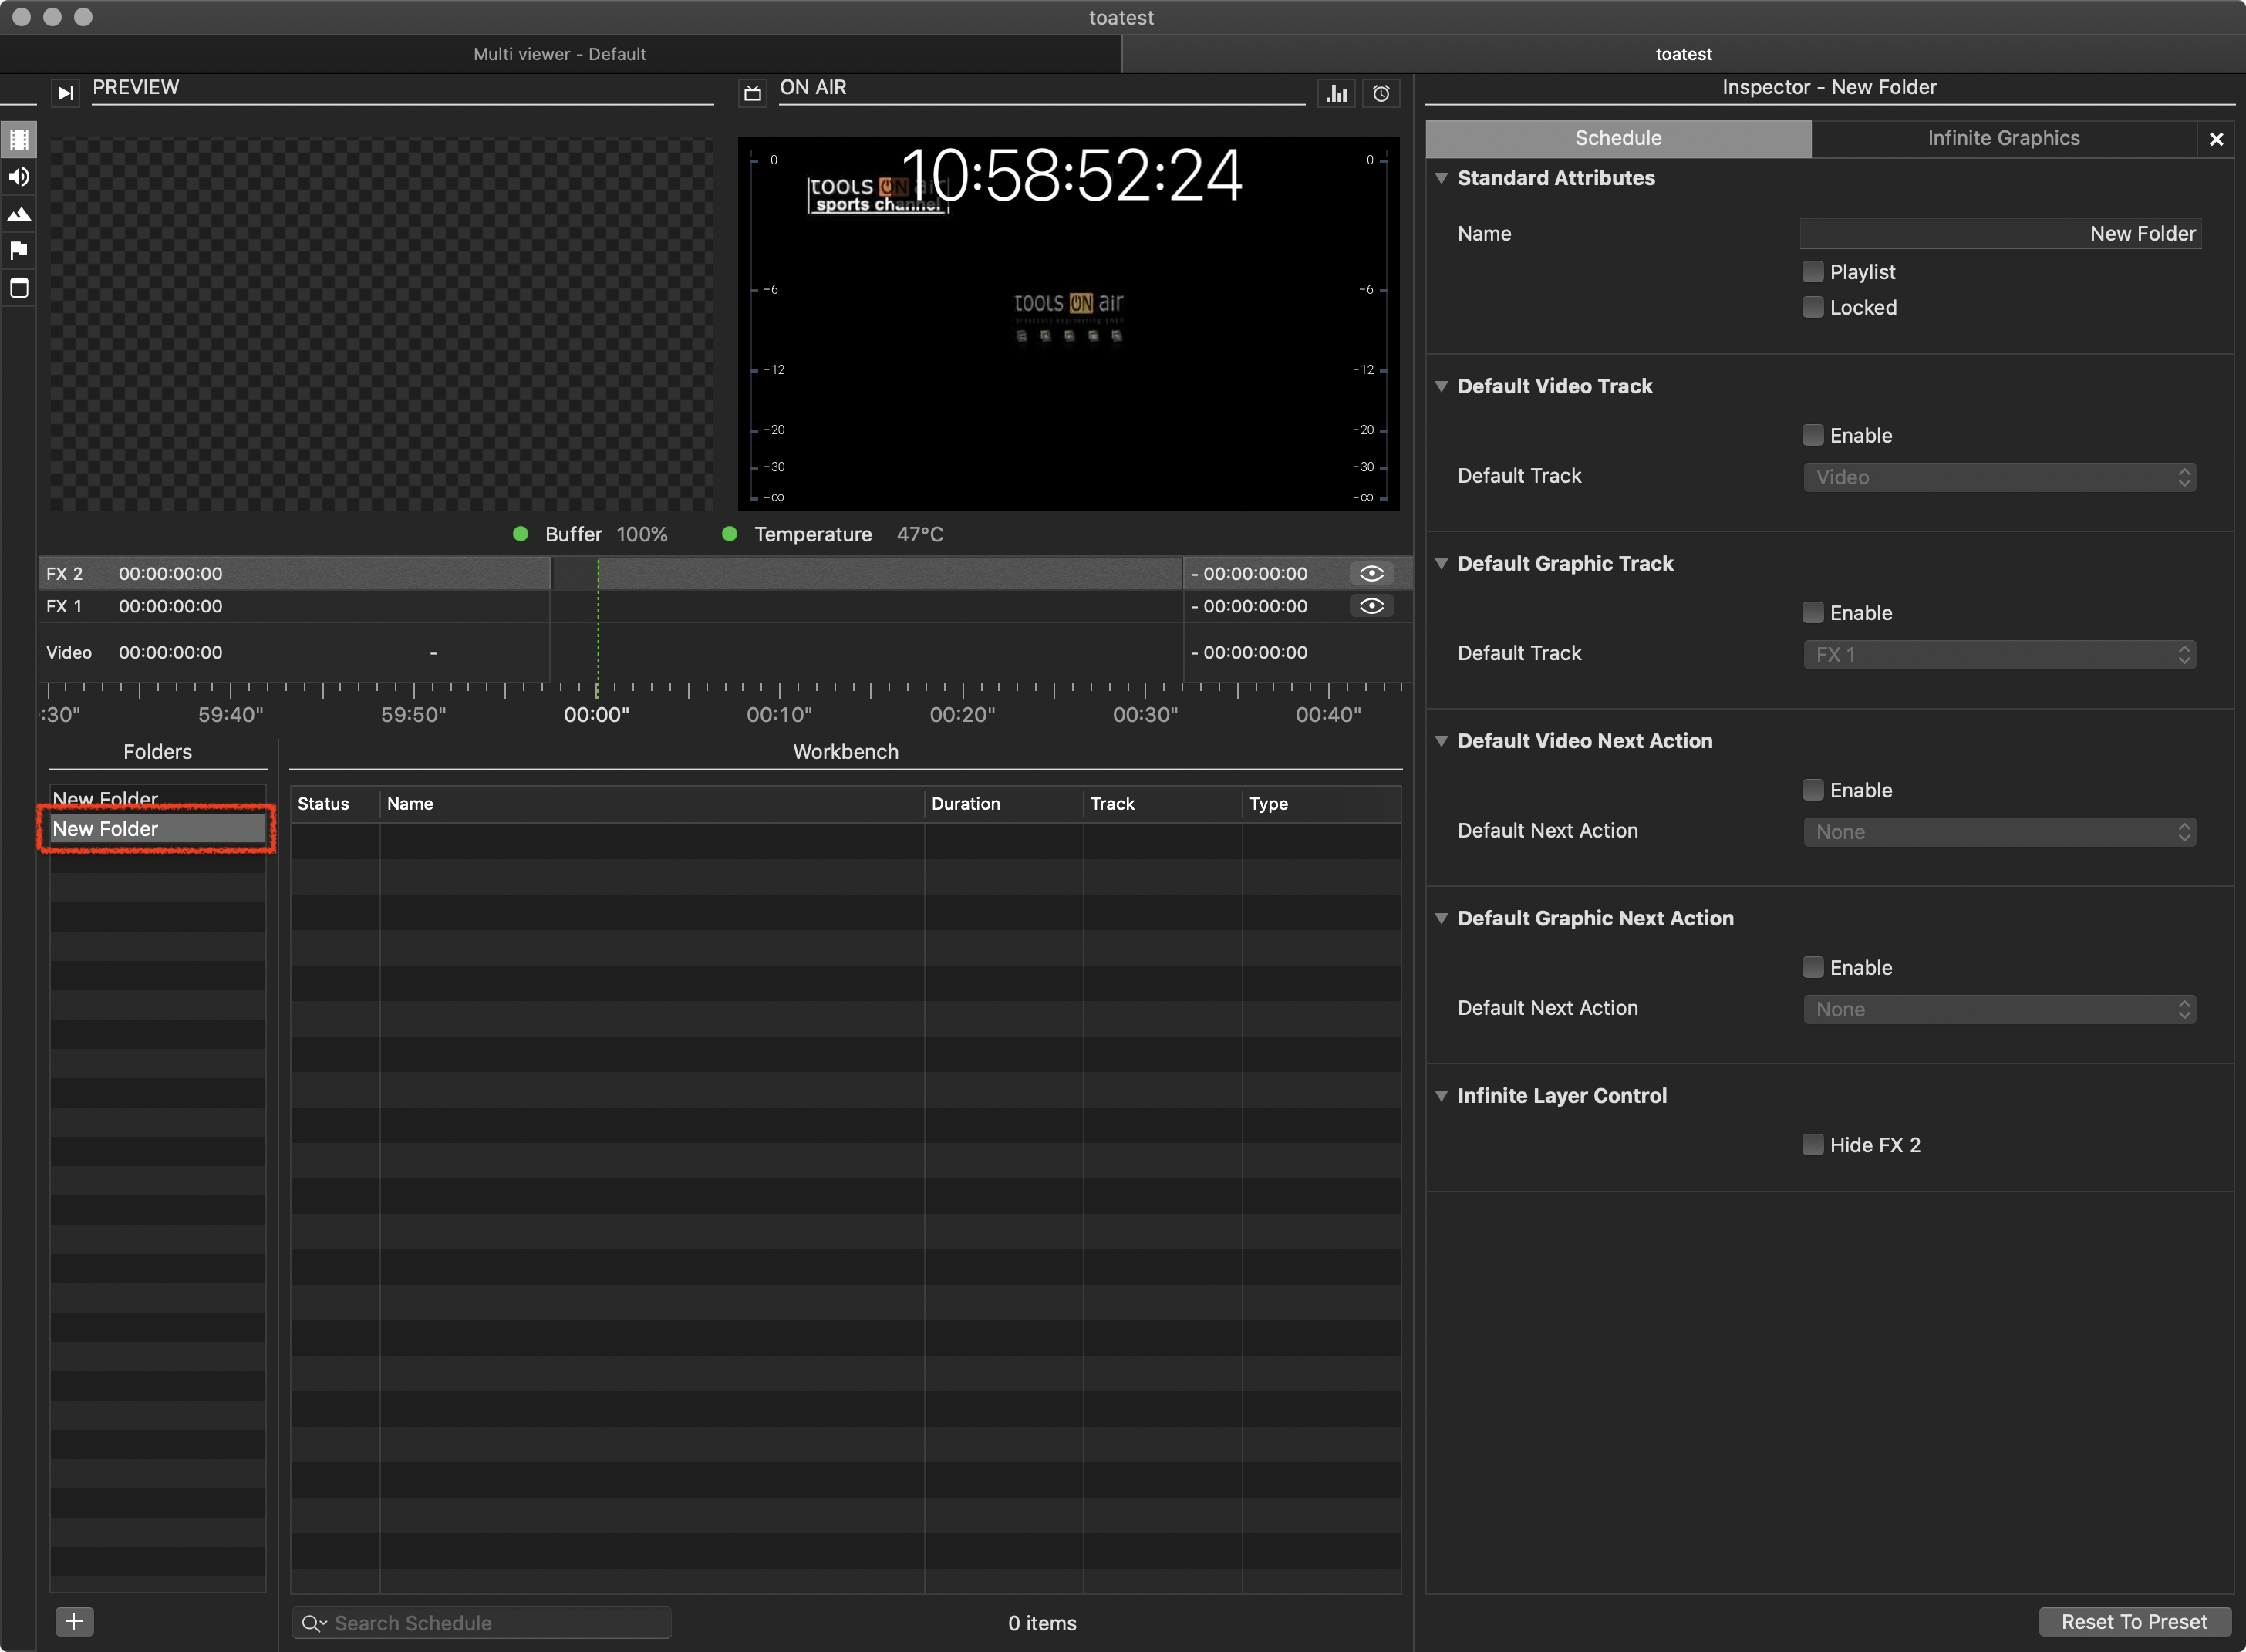This screenshot has height=1652, width=2246.
Task: Click the Preview play-next icon
Action: pyautogui.click(x=65, y=92)
